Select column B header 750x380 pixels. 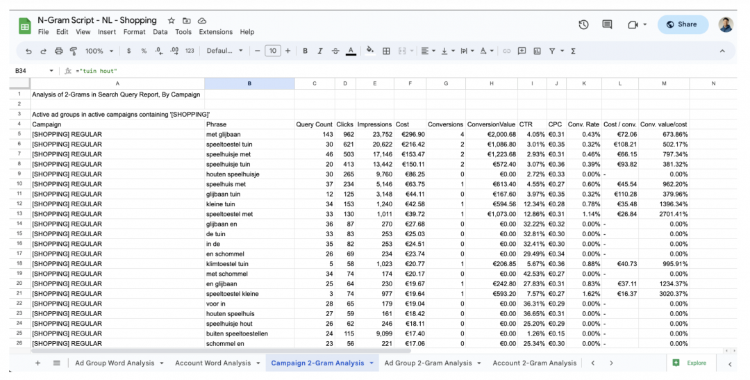249,83
